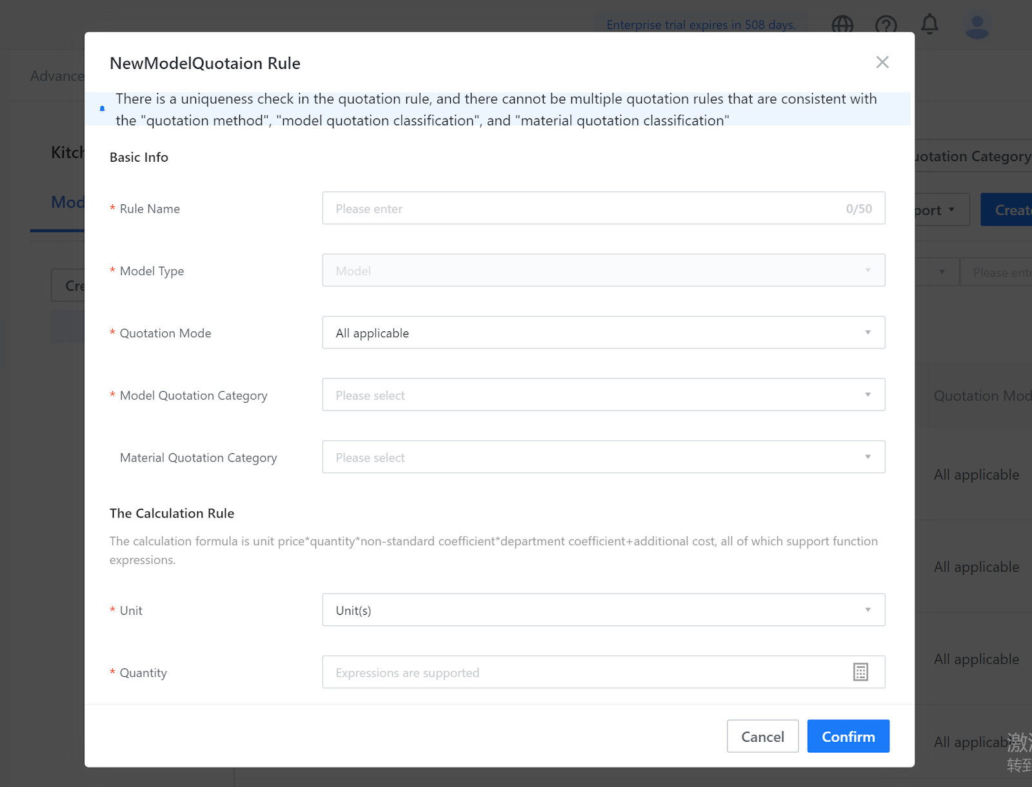This screenshot has width=1032, height=787.
Task: Click the calculator icon in Quantity field
Action: point(860,672)
